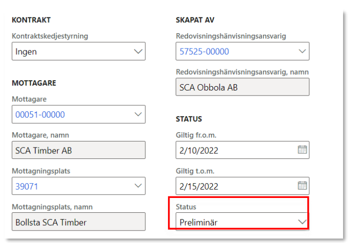Open the 00051-00000 Mottagare link

pos(40,115)
